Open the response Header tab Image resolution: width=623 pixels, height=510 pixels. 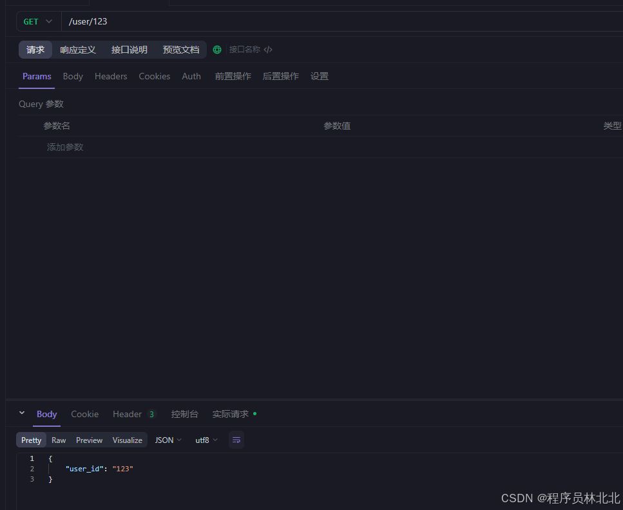[x=134, y=414]
